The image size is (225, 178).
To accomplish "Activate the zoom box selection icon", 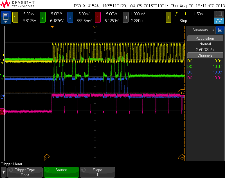I will pos(219,14).
